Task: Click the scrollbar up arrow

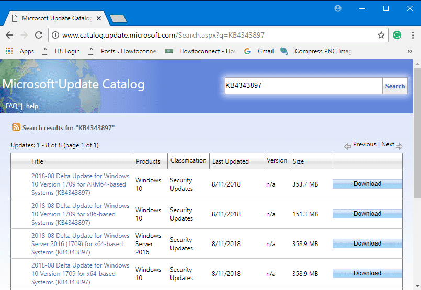Action: pos(417,64)
